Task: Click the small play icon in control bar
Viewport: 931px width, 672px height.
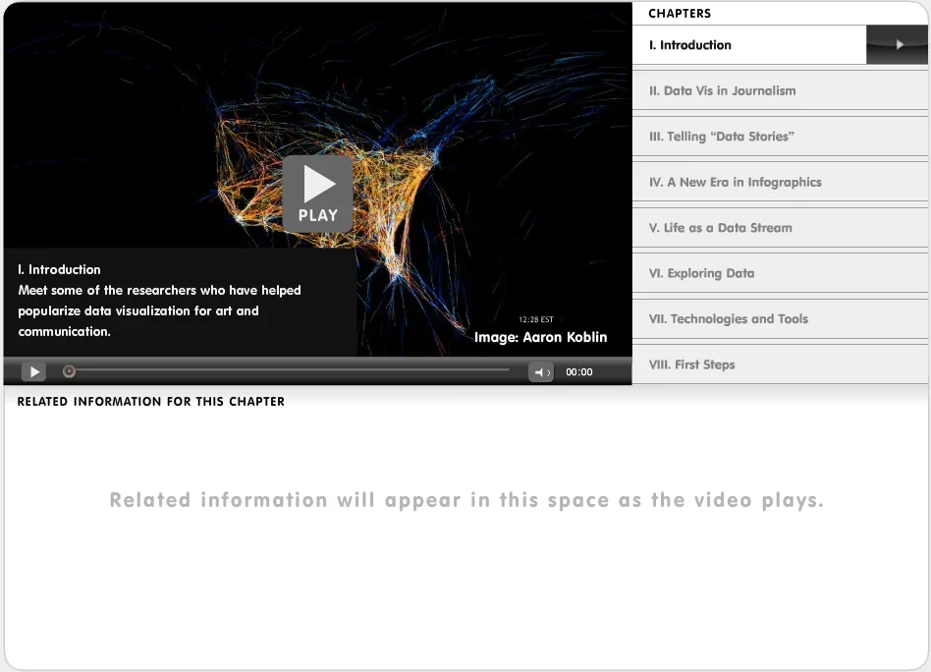Action: tap(33, 372)
